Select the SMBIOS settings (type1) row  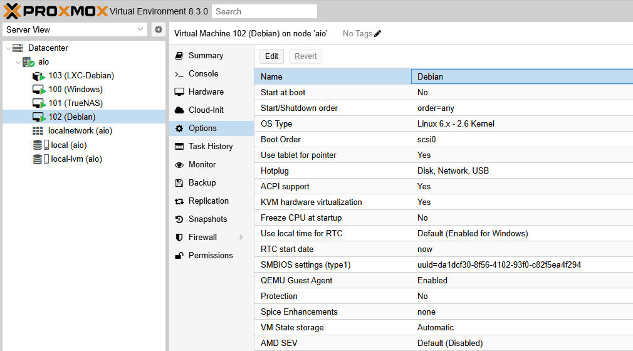click(444, 265)
